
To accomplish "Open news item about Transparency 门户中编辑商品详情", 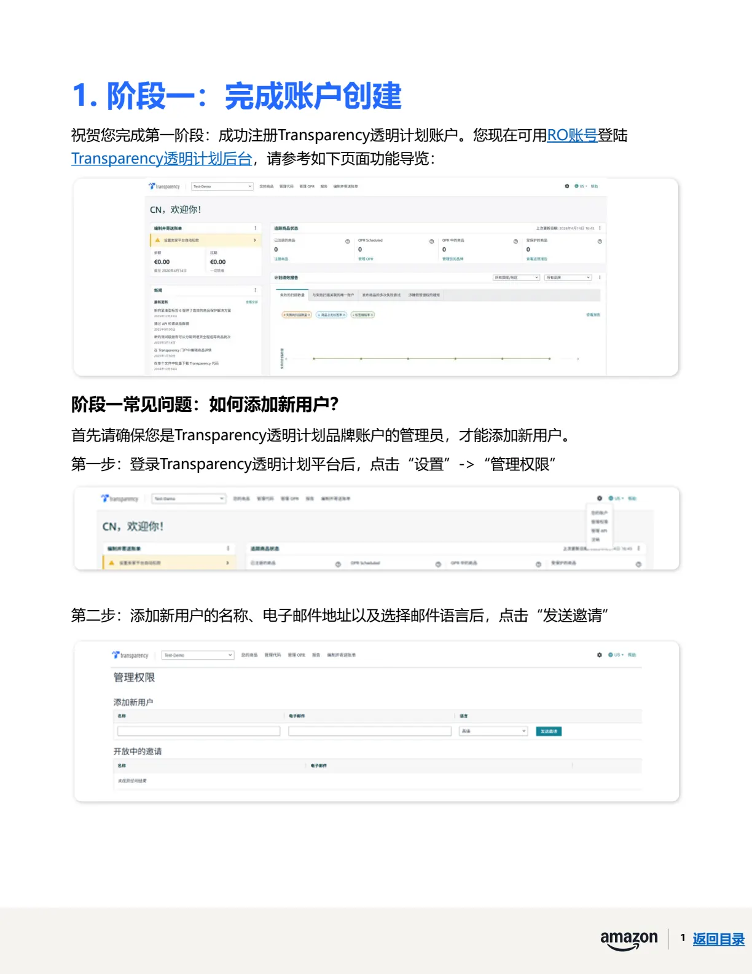I will click(182, 350).
